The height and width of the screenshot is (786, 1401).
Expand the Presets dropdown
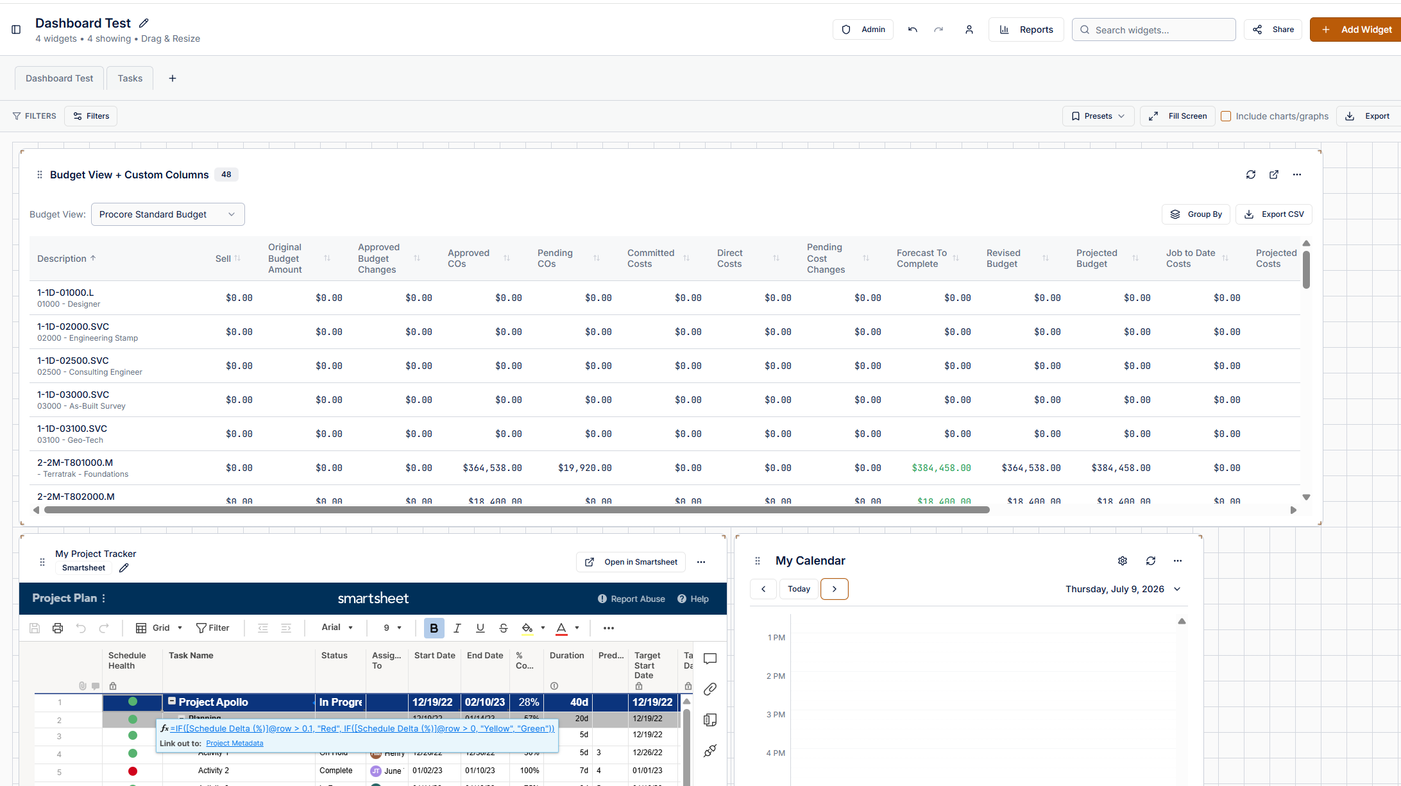pos(1098,116)
